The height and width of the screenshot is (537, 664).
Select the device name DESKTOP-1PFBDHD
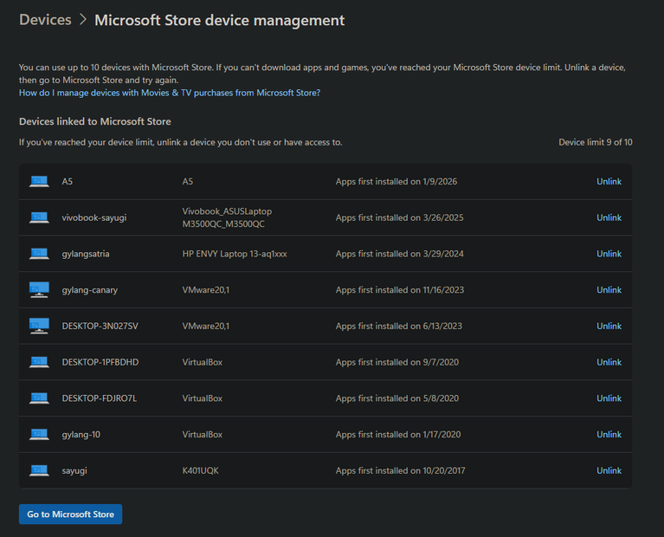click(x=100, y=362)
